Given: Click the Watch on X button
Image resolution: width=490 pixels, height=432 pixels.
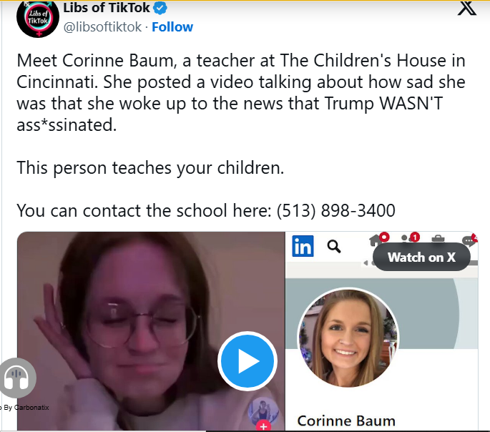Looking at the screenshot, I should [x=421, y=257].
